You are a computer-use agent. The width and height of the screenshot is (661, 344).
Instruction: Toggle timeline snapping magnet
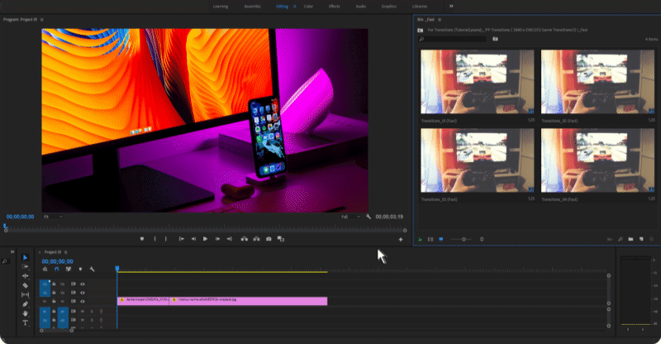point(56,269)
